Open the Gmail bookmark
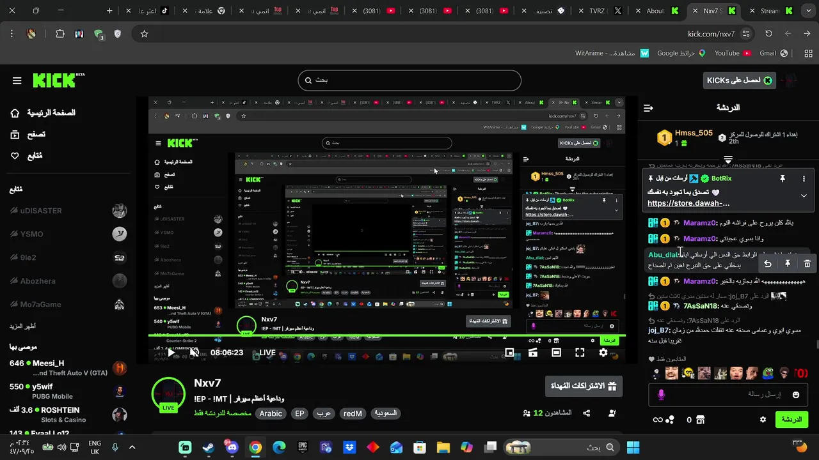Image resolution: width=819 pixels, height=460 pixels. (773, 53)
